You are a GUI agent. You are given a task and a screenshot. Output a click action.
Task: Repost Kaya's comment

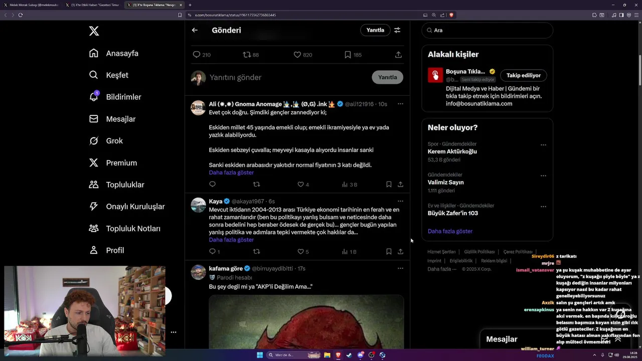pos(256,252)
